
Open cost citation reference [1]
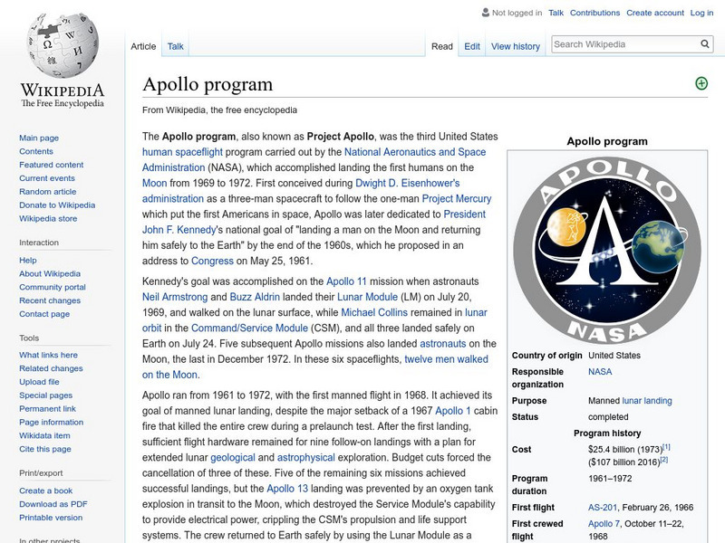[x=666, y=447]
